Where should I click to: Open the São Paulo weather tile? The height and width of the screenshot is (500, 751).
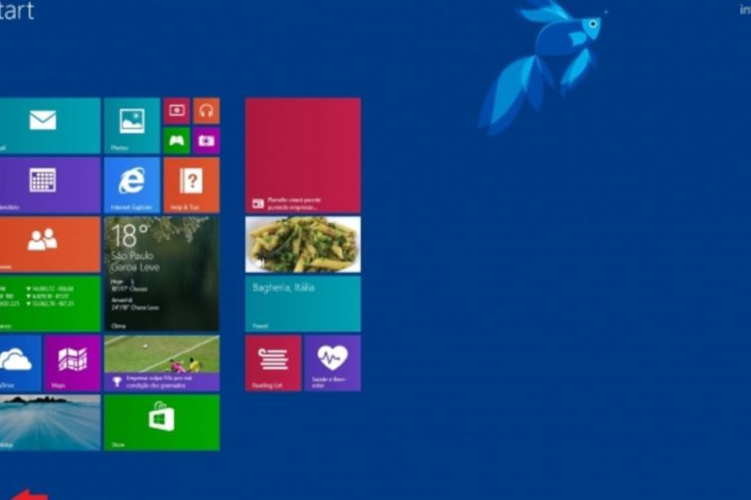pyautogui.click(x=162, y=274)
